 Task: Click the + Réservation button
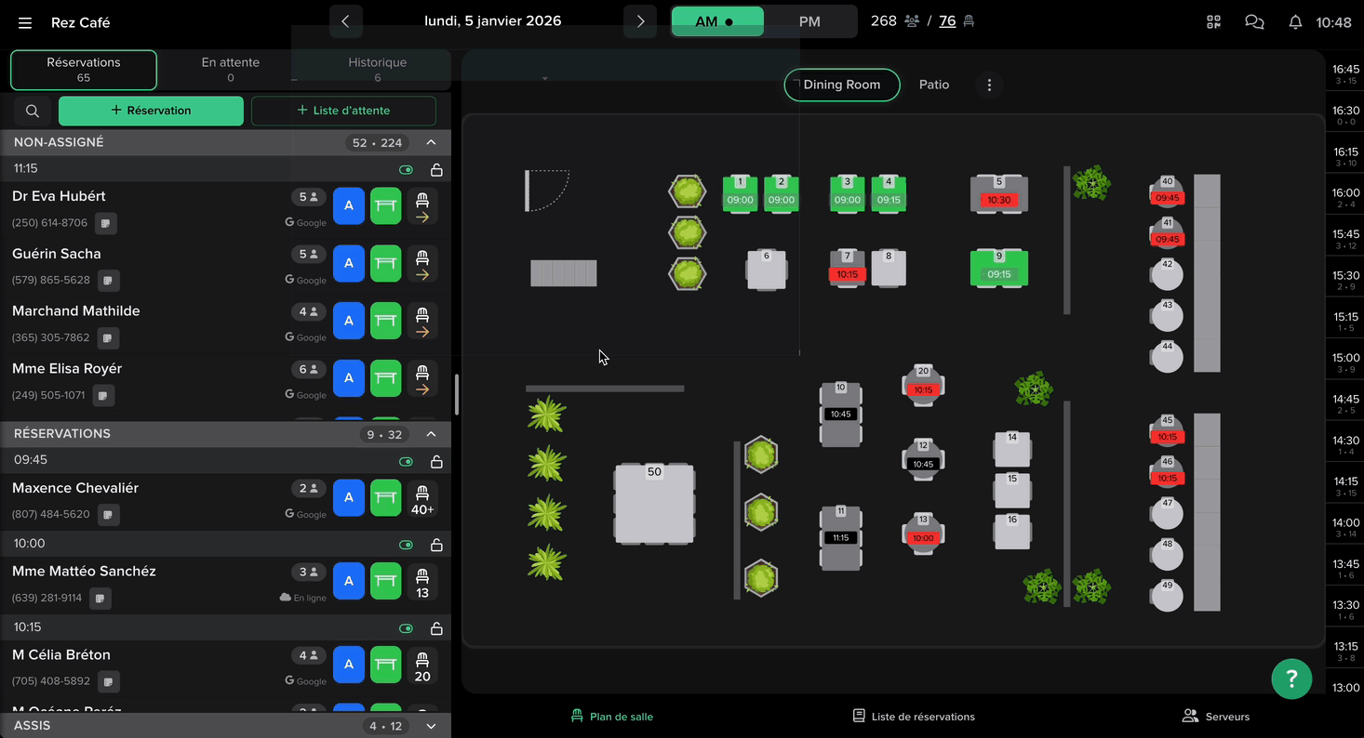pos(151,111)
